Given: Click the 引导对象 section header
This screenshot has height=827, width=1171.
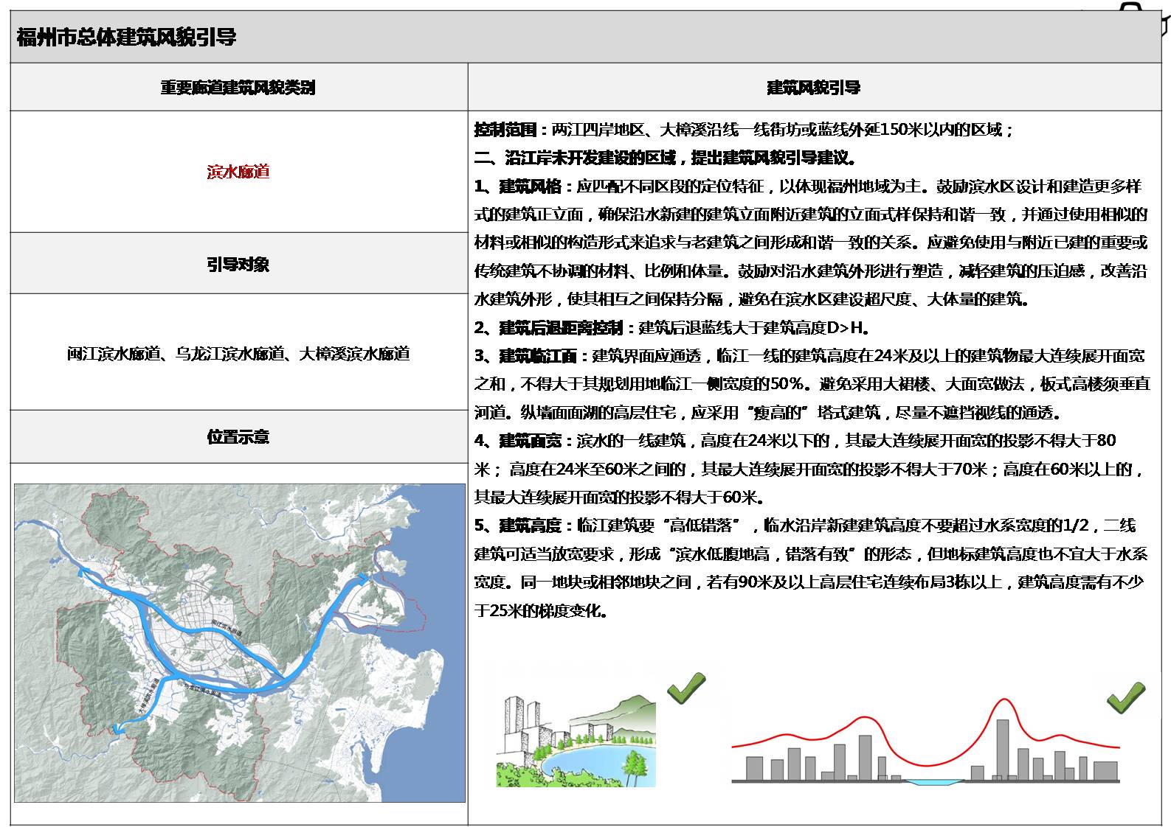Looking at the screenshot, I should coord(238,264).
